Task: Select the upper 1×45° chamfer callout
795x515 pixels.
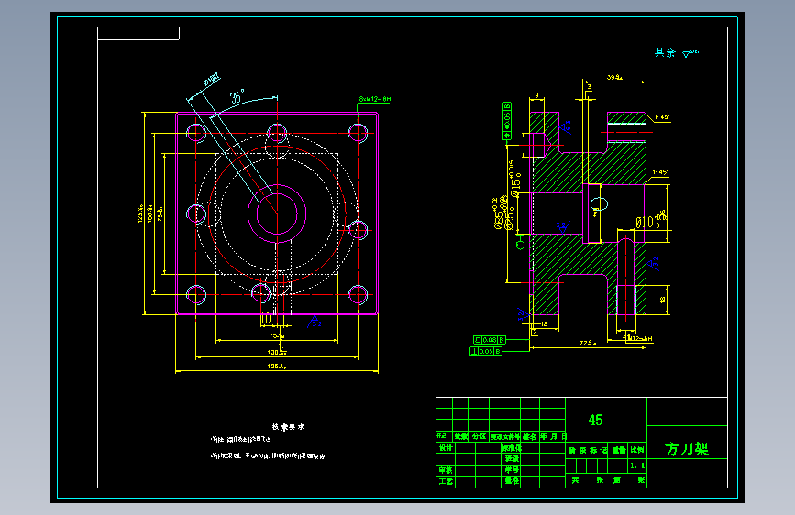Action: (662, 117)
